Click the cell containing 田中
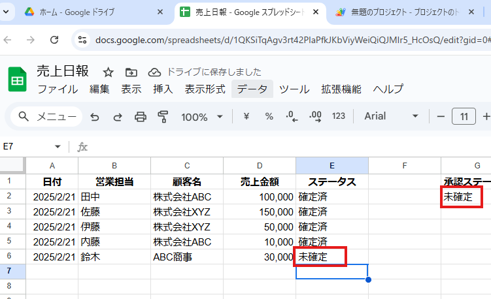 pyautogui.click(x=114, y=197)
